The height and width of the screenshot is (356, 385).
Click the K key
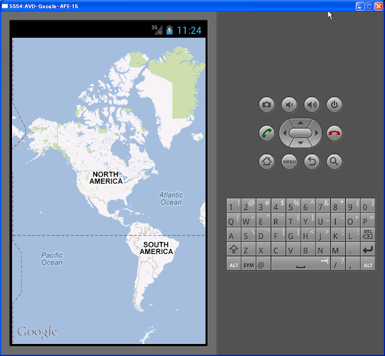click(x=338, y=235)
